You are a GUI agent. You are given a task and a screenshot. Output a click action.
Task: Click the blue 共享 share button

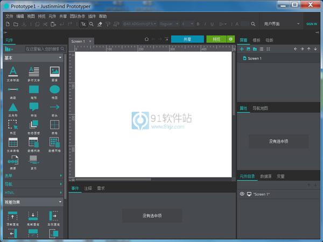coord(187,39)
